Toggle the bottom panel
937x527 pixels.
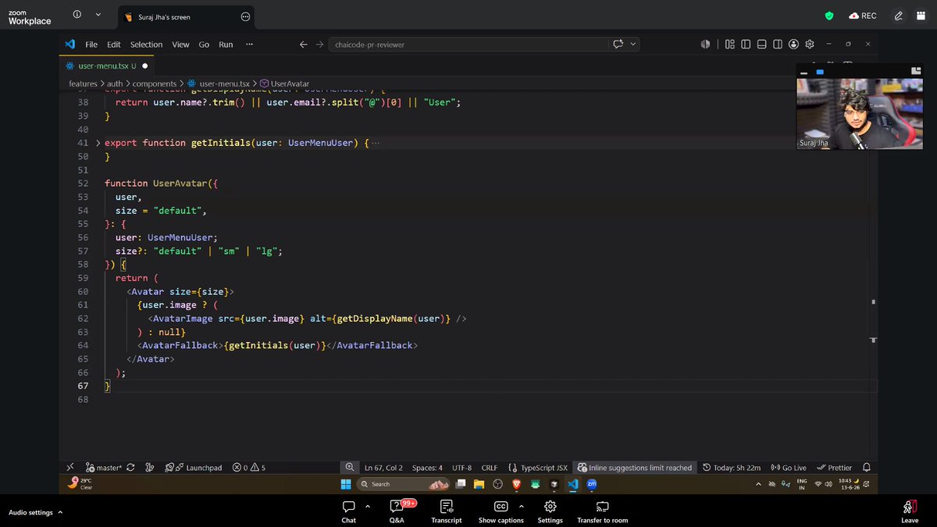pyautogui.click(x=761, y=45)
